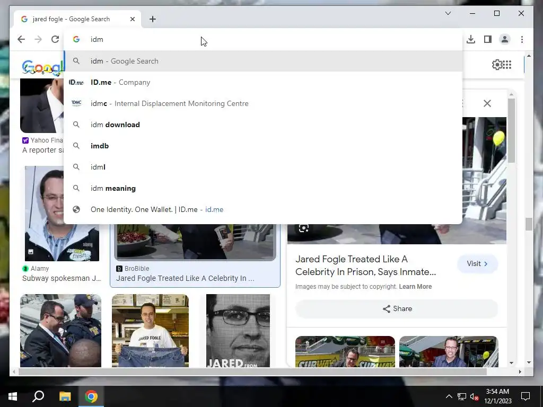The width and height of the screenshot is (543, 407).
Task: Open Alamy Subway spokesman image thumbnail
Action: point(62,214)
